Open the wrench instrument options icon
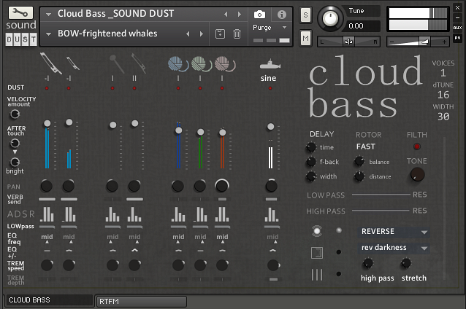466x309 pixels. tap(20, 12)
